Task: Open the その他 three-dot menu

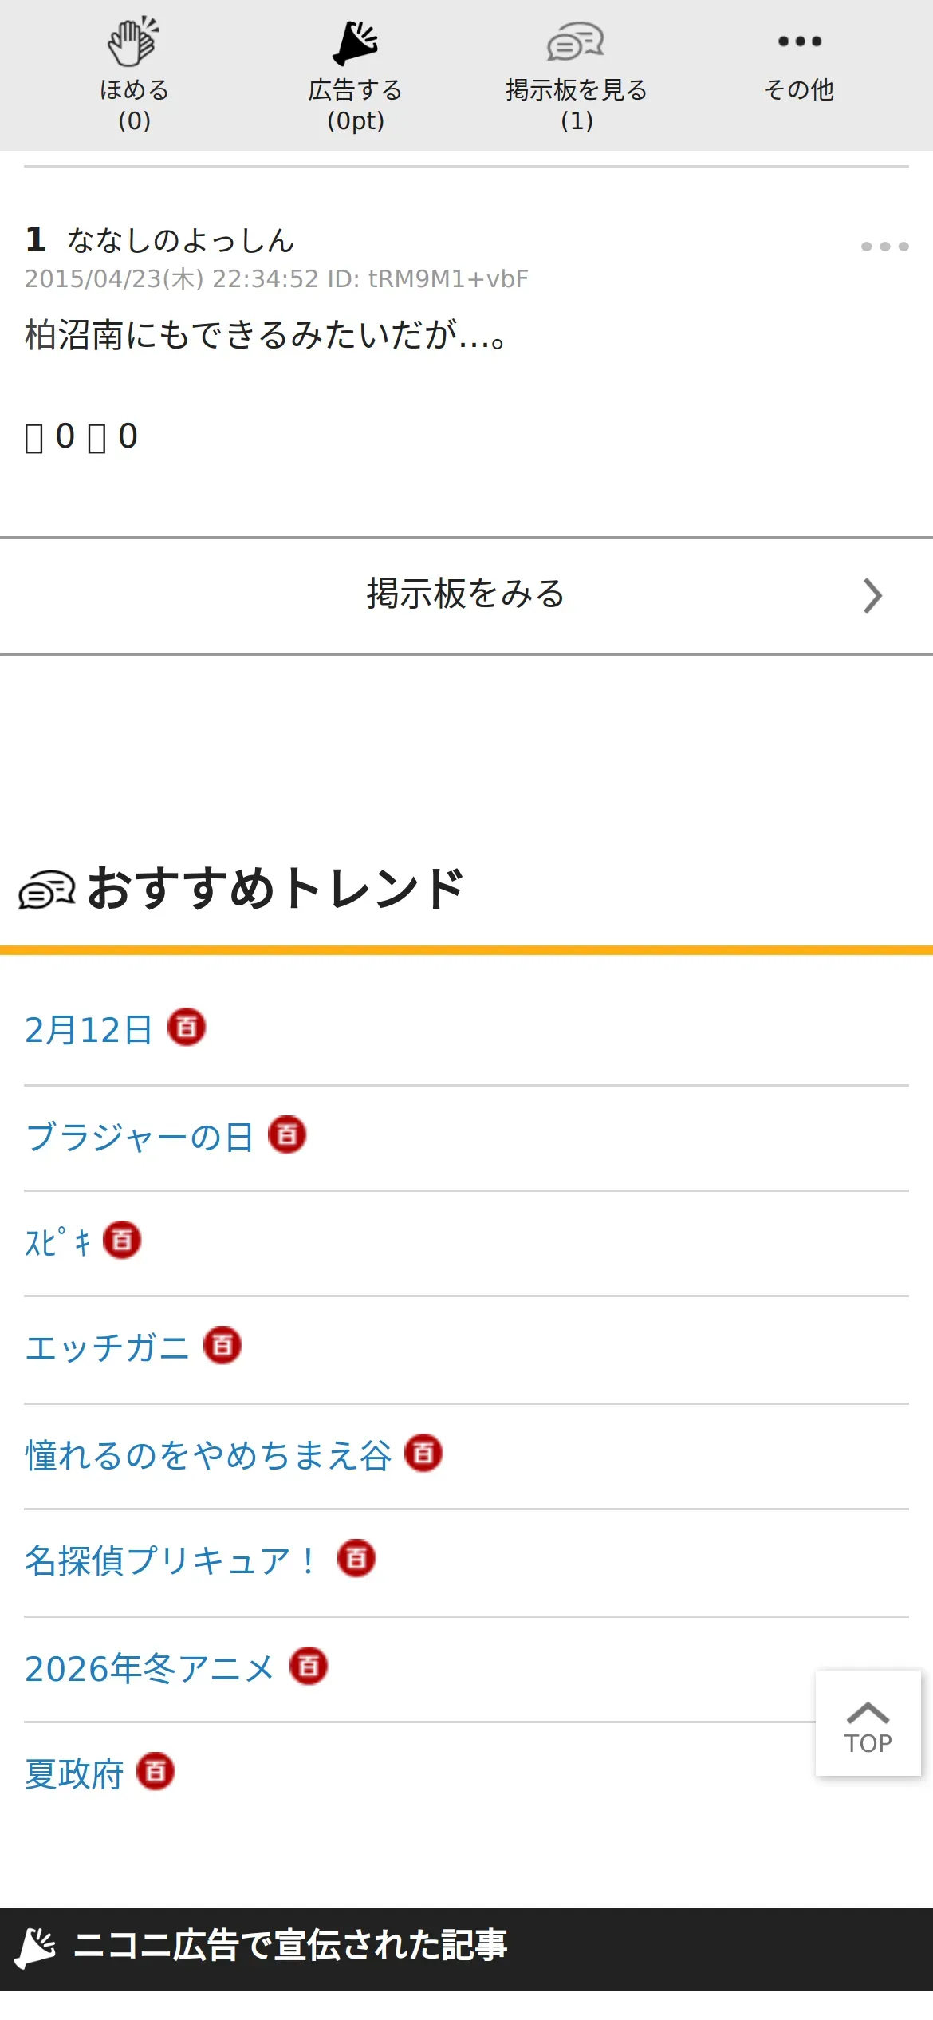Action: tap(799, 41)
